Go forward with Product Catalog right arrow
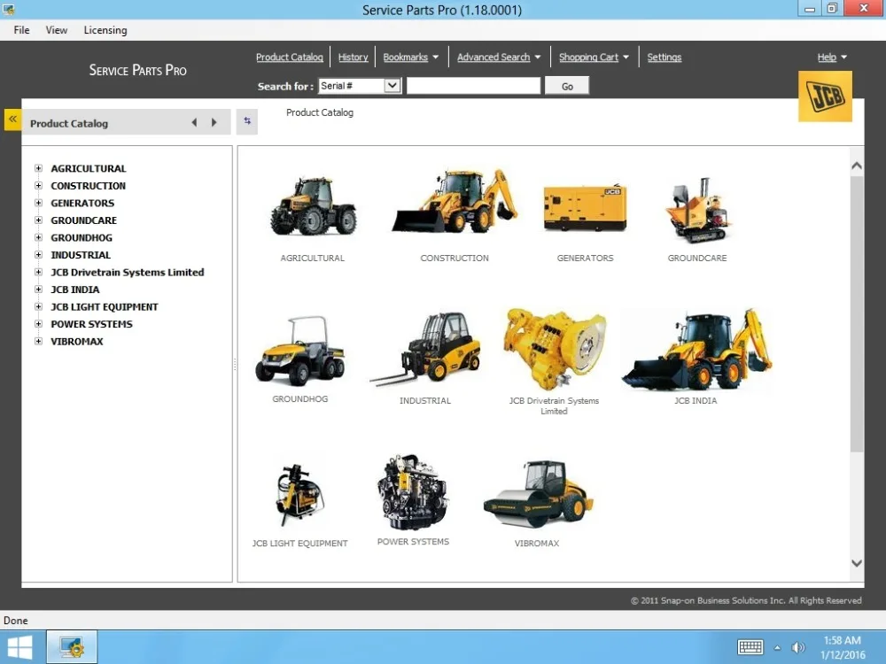886x664 pixels. point(214,122)
